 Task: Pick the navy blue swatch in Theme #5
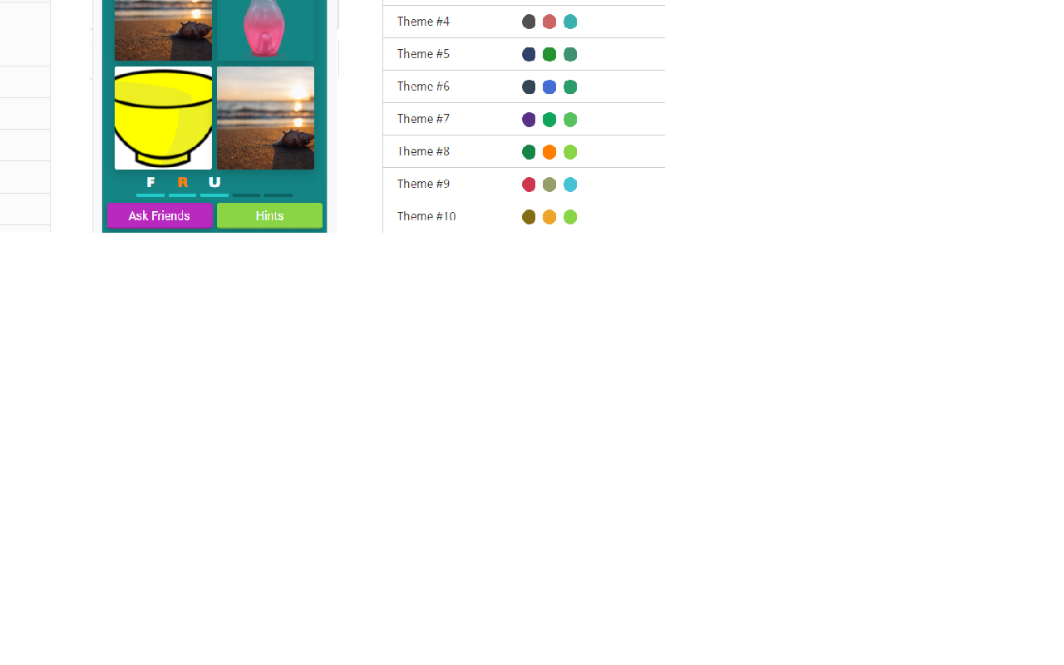pyautogui.click(x=529, y=54)
